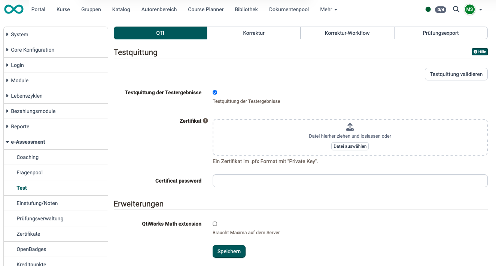This screenshot has width=496, height=266.
Task: Click the Hilfe badge for Testquittung
Action: point(480,52)
